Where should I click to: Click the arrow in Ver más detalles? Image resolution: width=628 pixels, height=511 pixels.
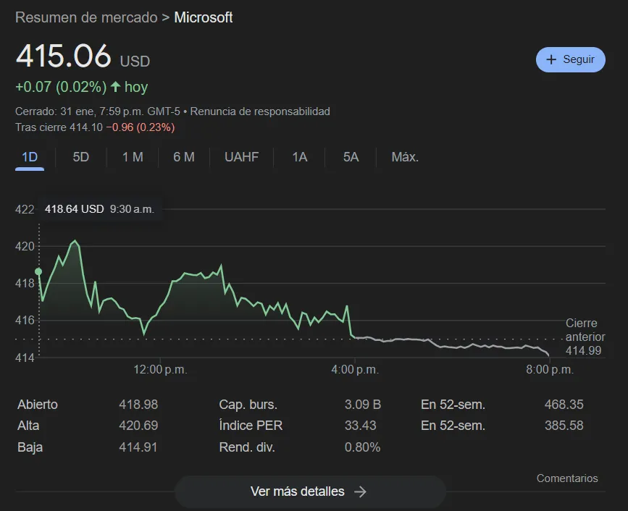coord(361,491)
